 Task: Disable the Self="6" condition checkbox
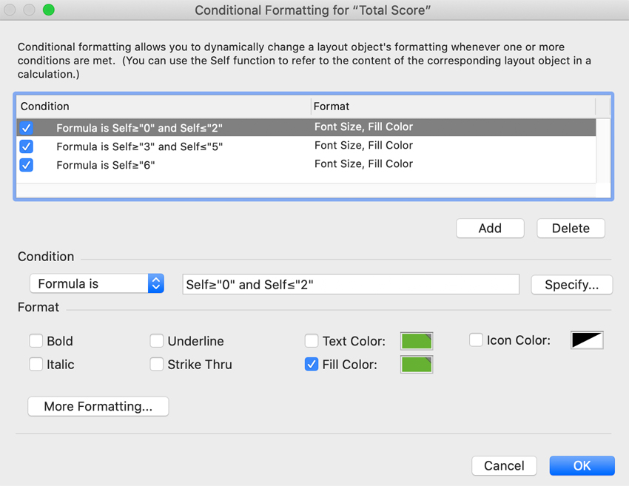(27, 164)
